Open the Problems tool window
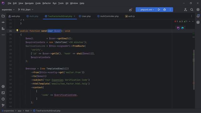Image resolution: width=201 pixels, height=113 pixels. click(3, 99)
